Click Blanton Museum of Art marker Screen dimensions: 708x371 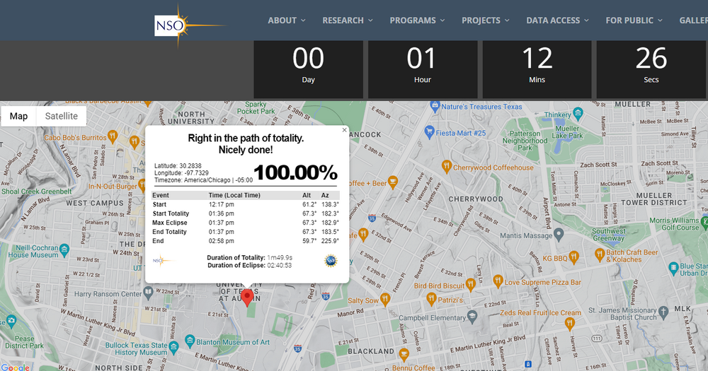tap(190, 342)
